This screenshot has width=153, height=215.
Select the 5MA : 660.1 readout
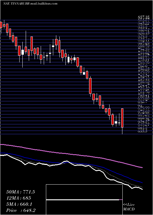point(19,204)
